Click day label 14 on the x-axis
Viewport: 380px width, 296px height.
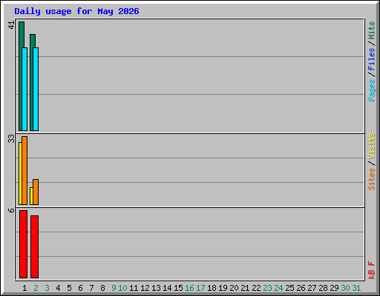167,288
